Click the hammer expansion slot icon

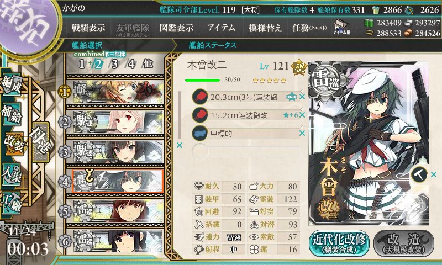click(x=419, y=174)
